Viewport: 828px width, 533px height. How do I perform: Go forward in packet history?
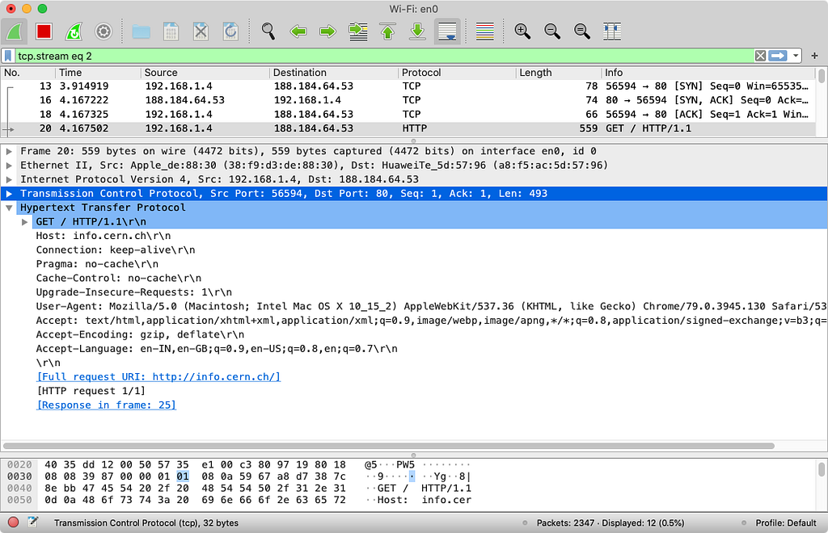coord(328,31)
